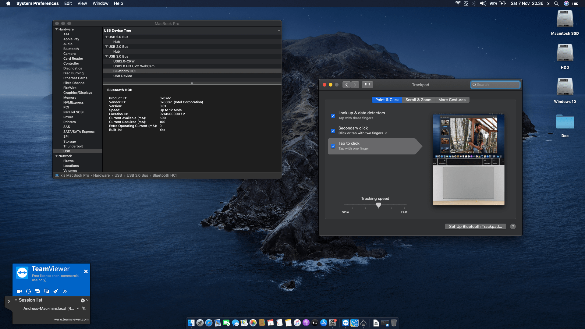The image size is (585, 329).
Task: Select Bluetooth HCI in the USB device tree
Action: pyautogui.click(x=125, y=71)
